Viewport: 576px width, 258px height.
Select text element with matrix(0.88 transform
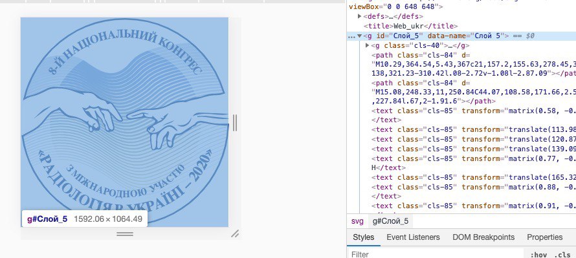point(474,191)
